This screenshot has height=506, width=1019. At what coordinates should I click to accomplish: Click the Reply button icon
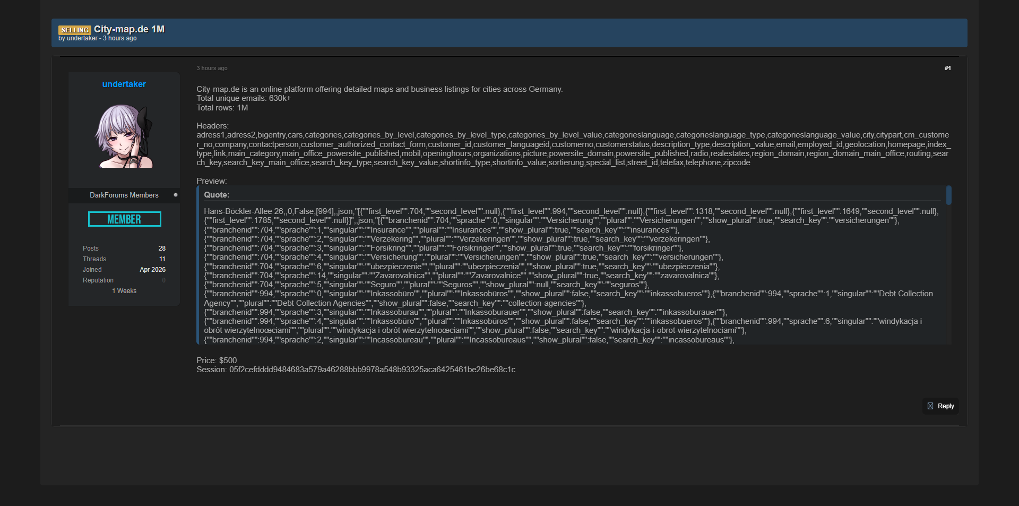click(930, 406)
